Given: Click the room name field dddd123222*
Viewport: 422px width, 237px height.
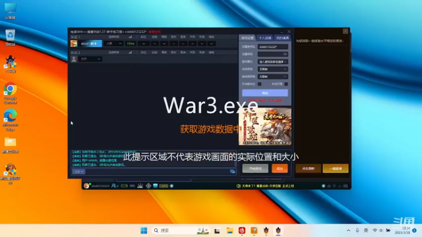Looking at the screenshot, I should click(x=273, y=47).
